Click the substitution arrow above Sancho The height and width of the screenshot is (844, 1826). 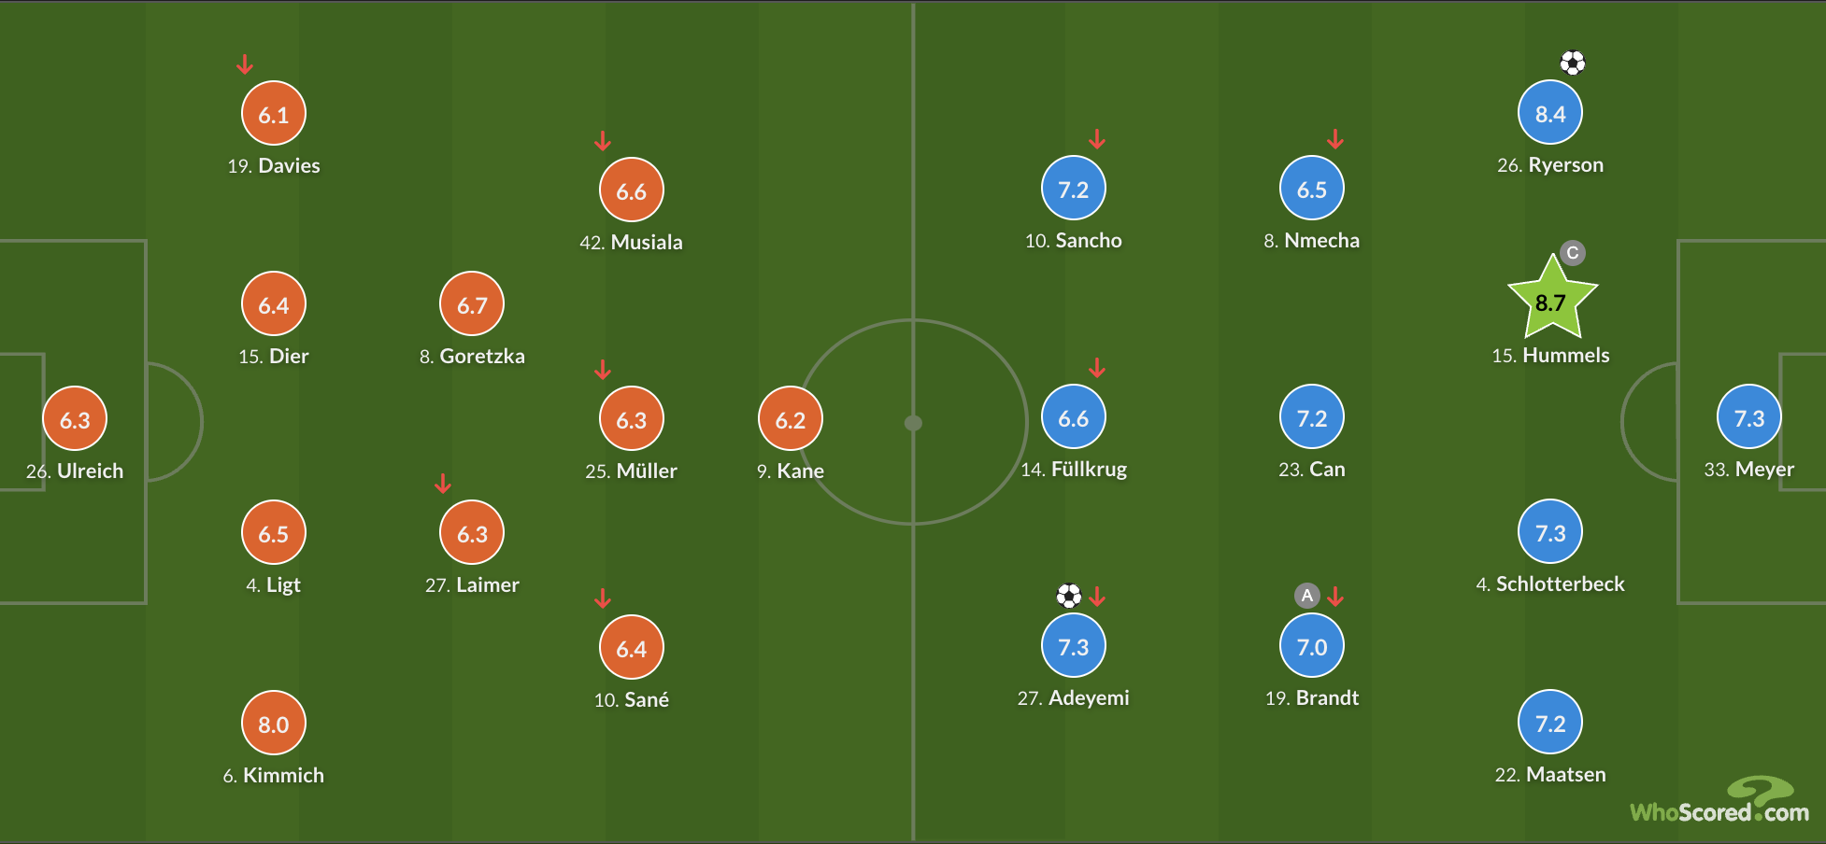point(1097,139)
